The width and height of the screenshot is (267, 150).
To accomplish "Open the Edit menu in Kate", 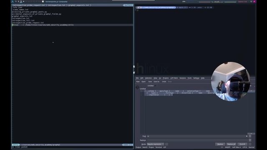I will (x=142, y=78).
